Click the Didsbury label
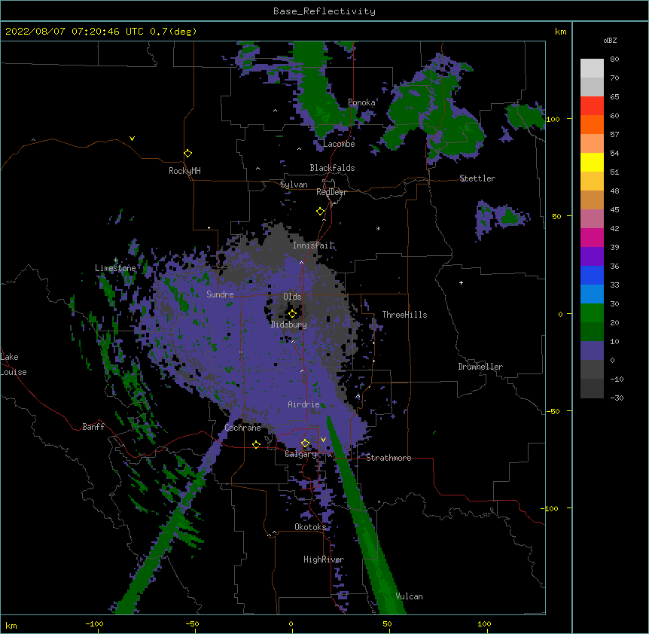Image resolution: width=649 pixels, height=634 pixels. click(289, 325)
